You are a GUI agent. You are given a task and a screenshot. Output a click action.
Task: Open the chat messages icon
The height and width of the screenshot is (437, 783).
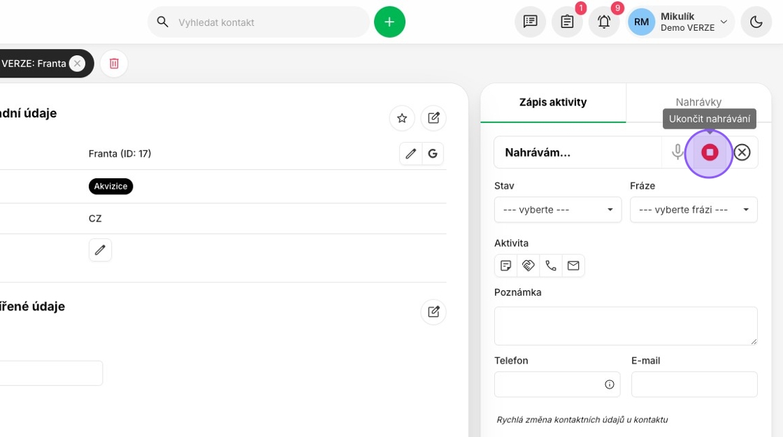[x=531, y=22]
